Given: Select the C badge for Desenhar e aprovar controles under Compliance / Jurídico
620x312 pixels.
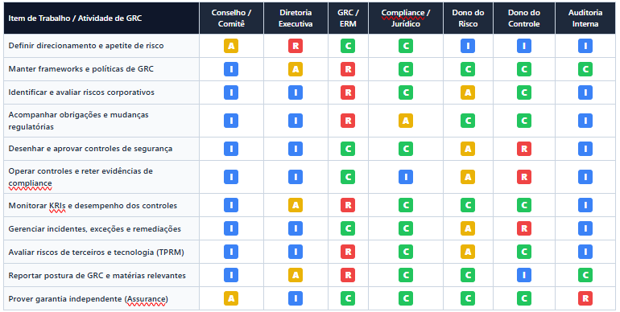Looking at the screenshot, I should coord(406,149).
